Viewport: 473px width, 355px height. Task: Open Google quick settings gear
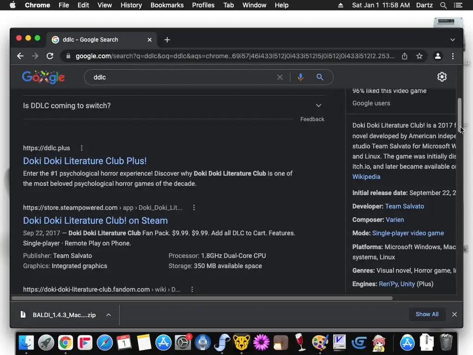442,77
